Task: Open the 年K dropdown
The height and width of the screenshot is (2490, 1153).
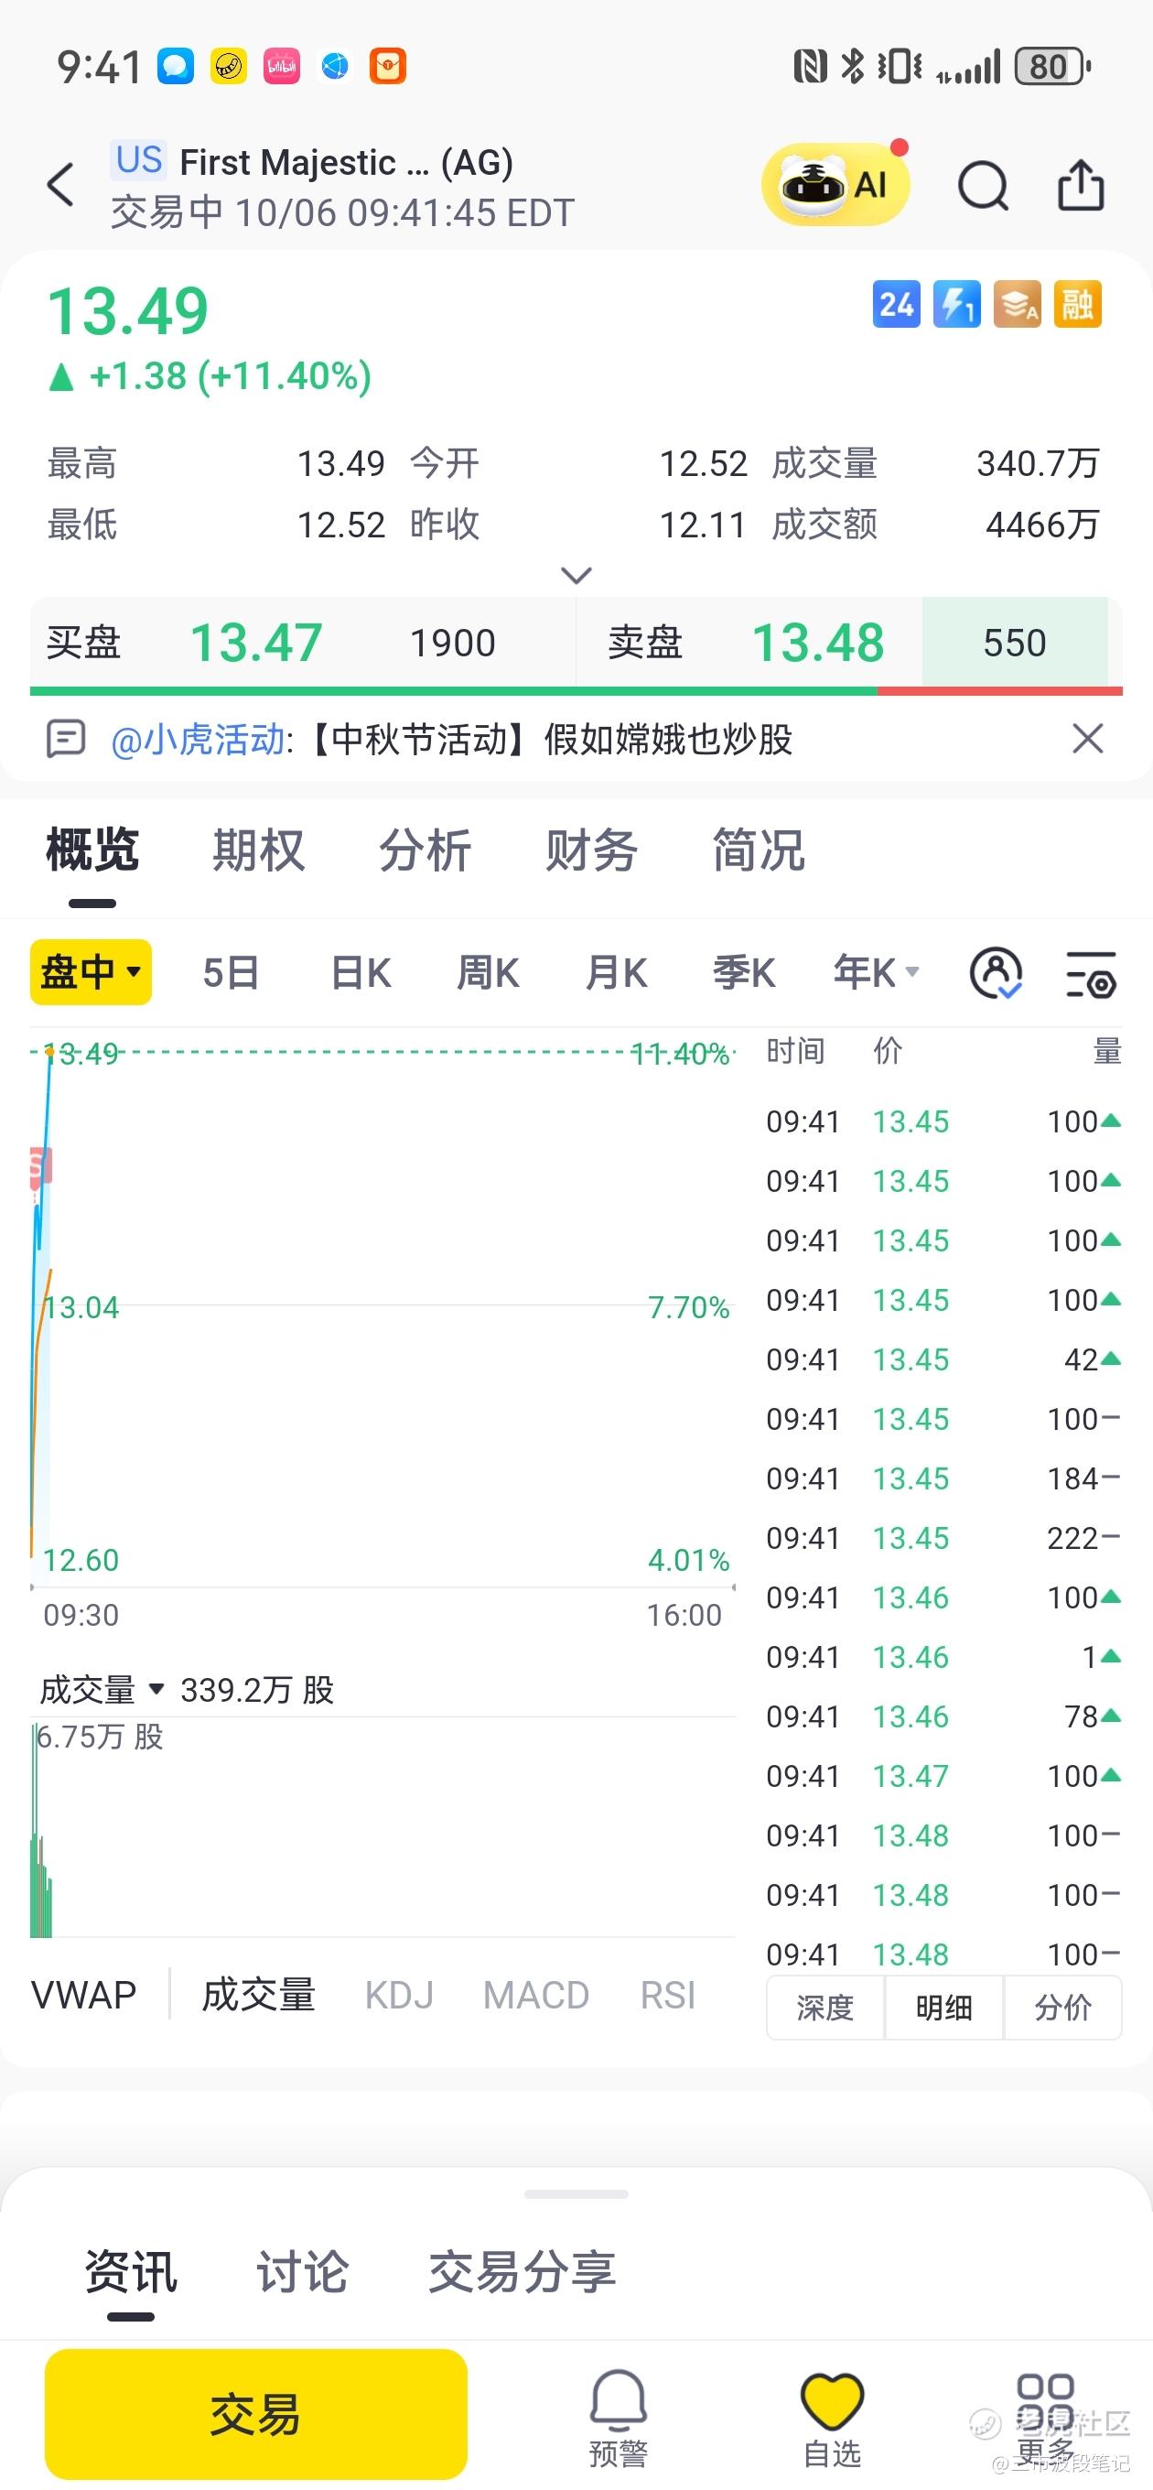Action: [x=876, y=972]
